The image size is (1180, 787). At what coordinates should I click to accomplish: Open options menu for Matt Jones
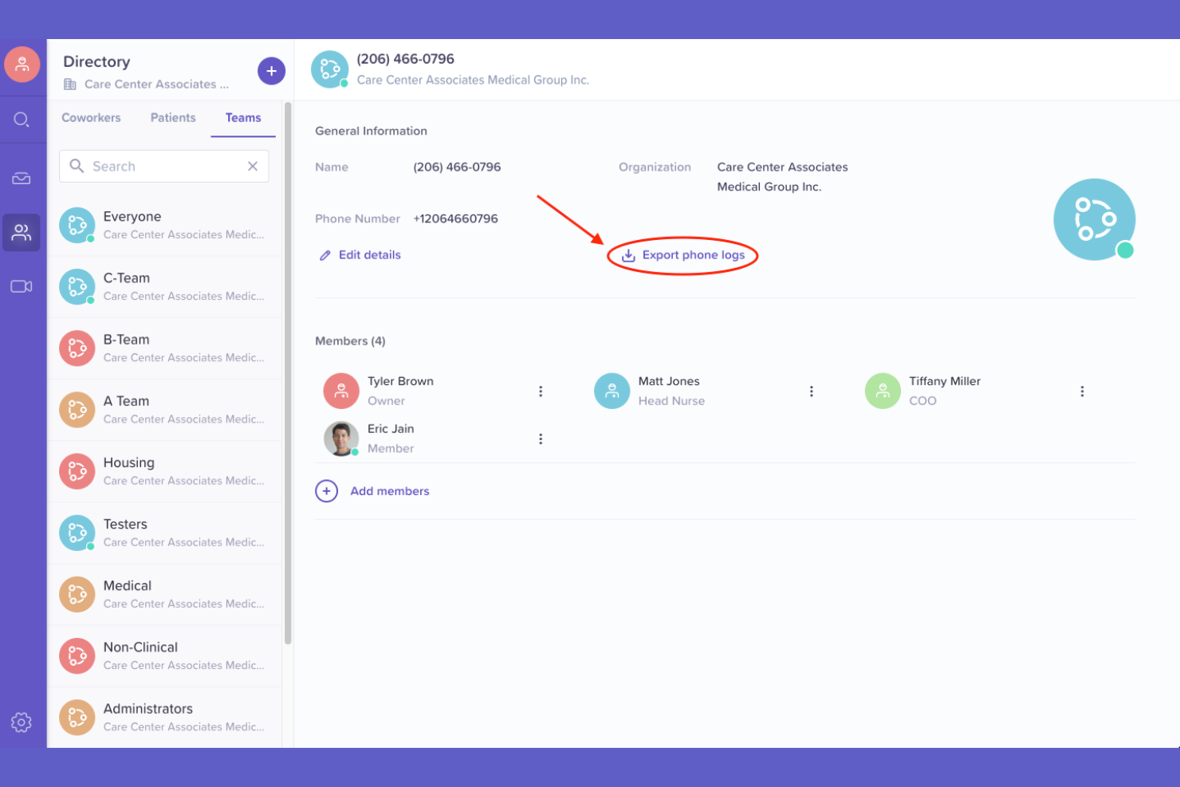[x=811, y=392]
